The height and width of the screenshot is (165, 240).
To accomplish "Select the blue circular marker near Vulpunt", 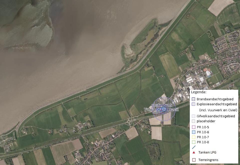I will [x=163, y=109].
